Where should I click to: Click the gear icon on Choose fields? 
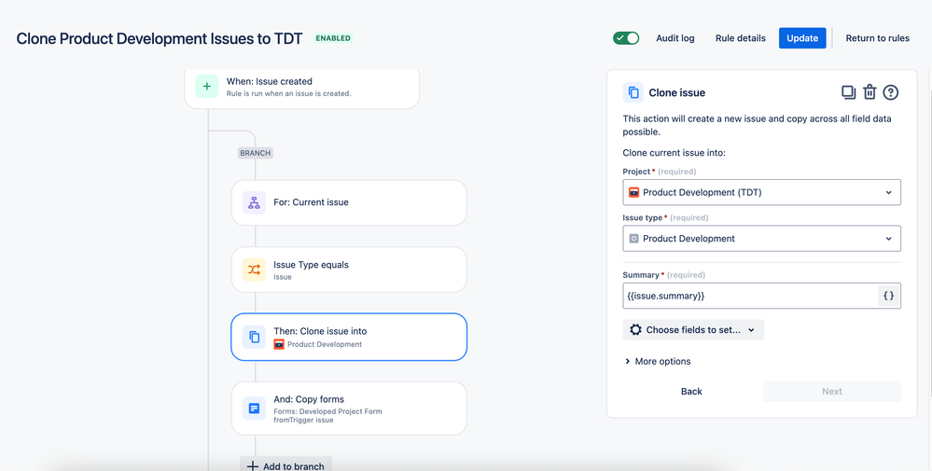coord(635,329)
